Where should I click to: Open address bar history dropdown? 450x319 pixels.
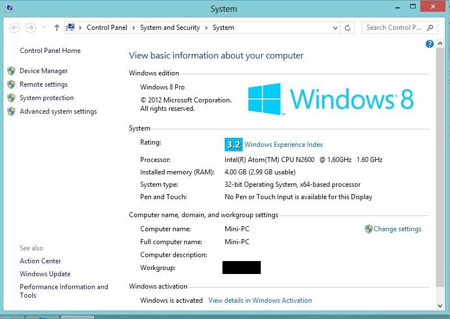(x=335, y=28)
